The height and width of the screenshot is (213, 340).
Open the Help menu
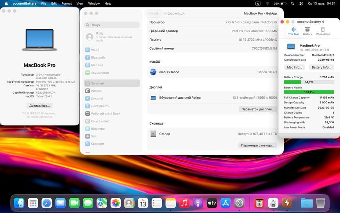click(108, 4)
